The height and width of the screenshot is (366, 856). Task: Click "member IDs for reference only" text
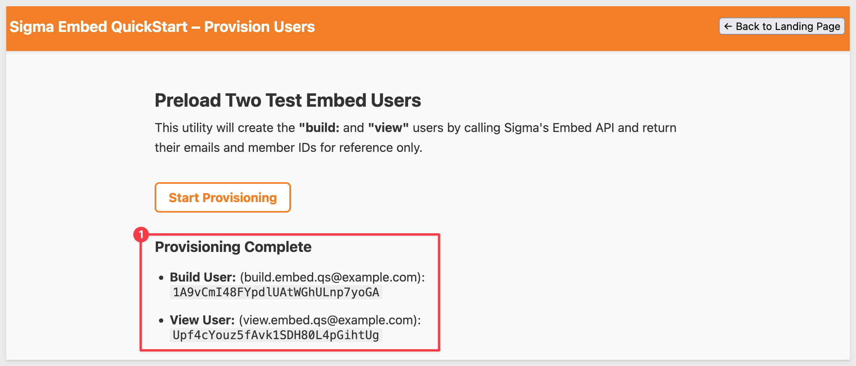pos(335,148)
